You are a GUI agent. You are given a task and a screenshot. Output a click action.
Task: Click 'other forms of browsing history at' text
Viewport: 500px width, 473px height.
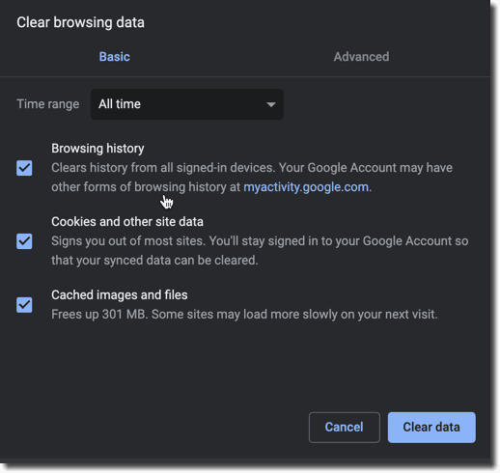click(146, 187)
